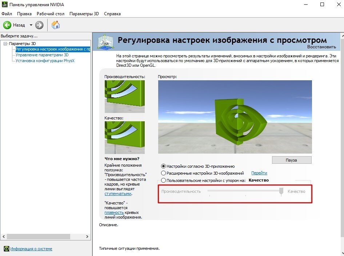Click the 3D logo preview image
This screenshot has height=256, width=344.
235,117
